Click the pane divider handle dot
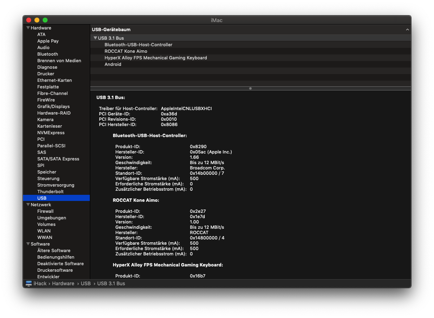 point(250,88)
